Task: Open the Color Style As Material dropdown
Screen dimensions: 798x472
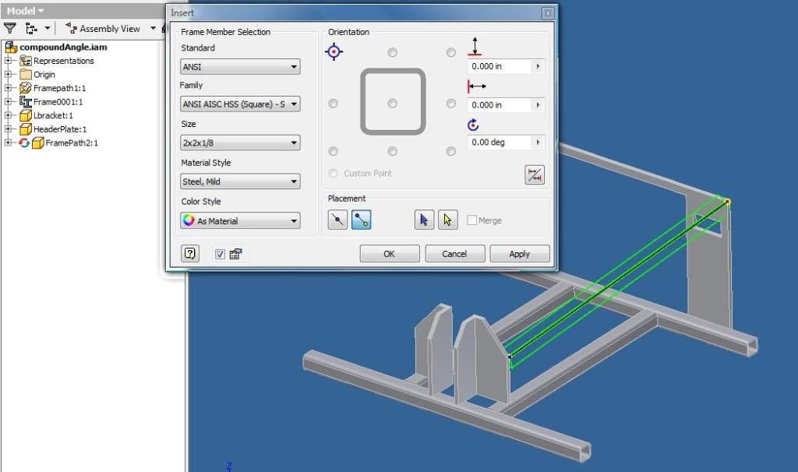Action: point(240,221)
